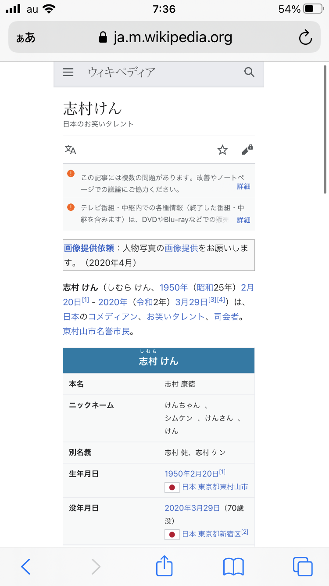Screen dimensions: 329x586
Task: Open Safari bookmarks book icon
Action: [233, 566]
